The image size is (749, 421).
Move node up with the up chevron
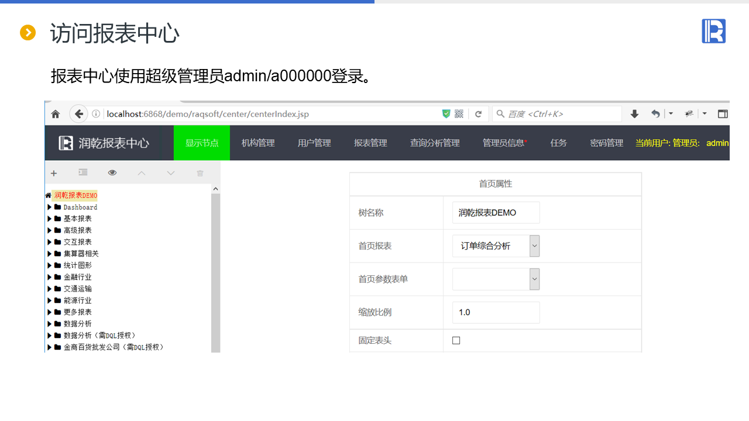(x=142, y=173)
